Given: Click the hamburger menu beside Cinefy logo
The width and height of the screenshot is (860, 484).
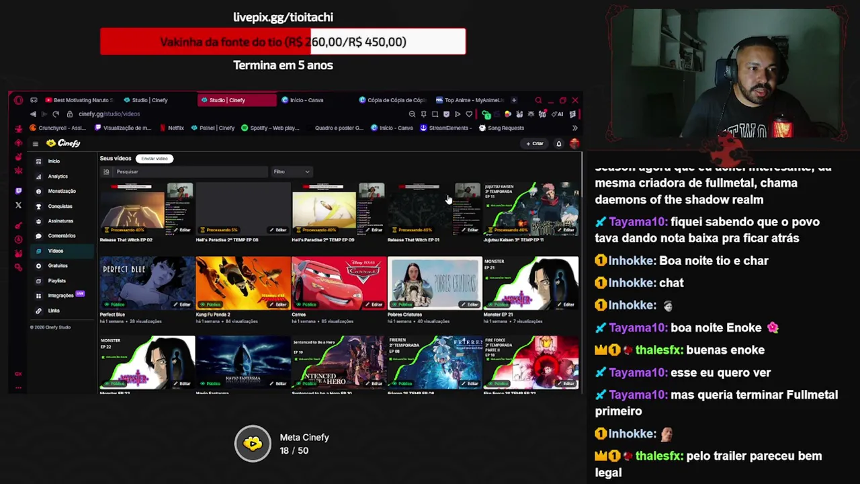Looking at the screenshot, I should (36, 143).
